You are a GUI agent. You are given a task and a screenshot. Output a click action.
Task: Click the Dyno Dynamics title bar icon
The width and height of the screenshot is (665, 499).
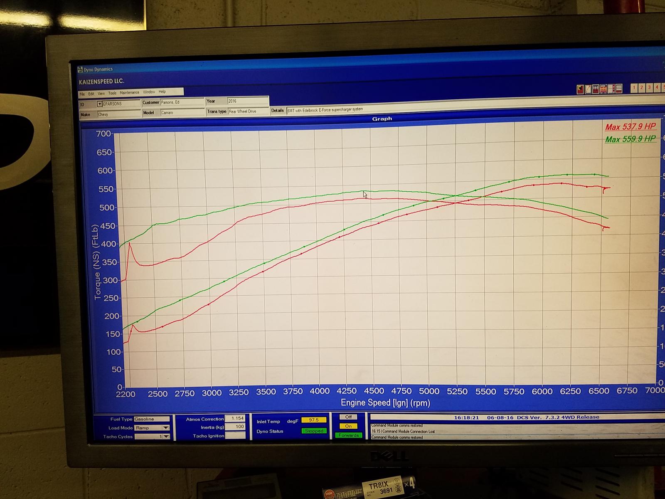tap(80, 69)
